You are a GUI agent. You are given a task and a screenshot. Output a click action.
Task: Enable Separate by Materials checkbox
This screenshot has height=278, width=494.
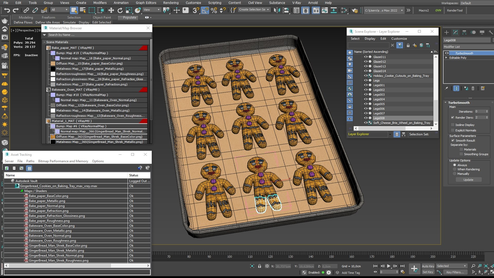click(461, 149)
